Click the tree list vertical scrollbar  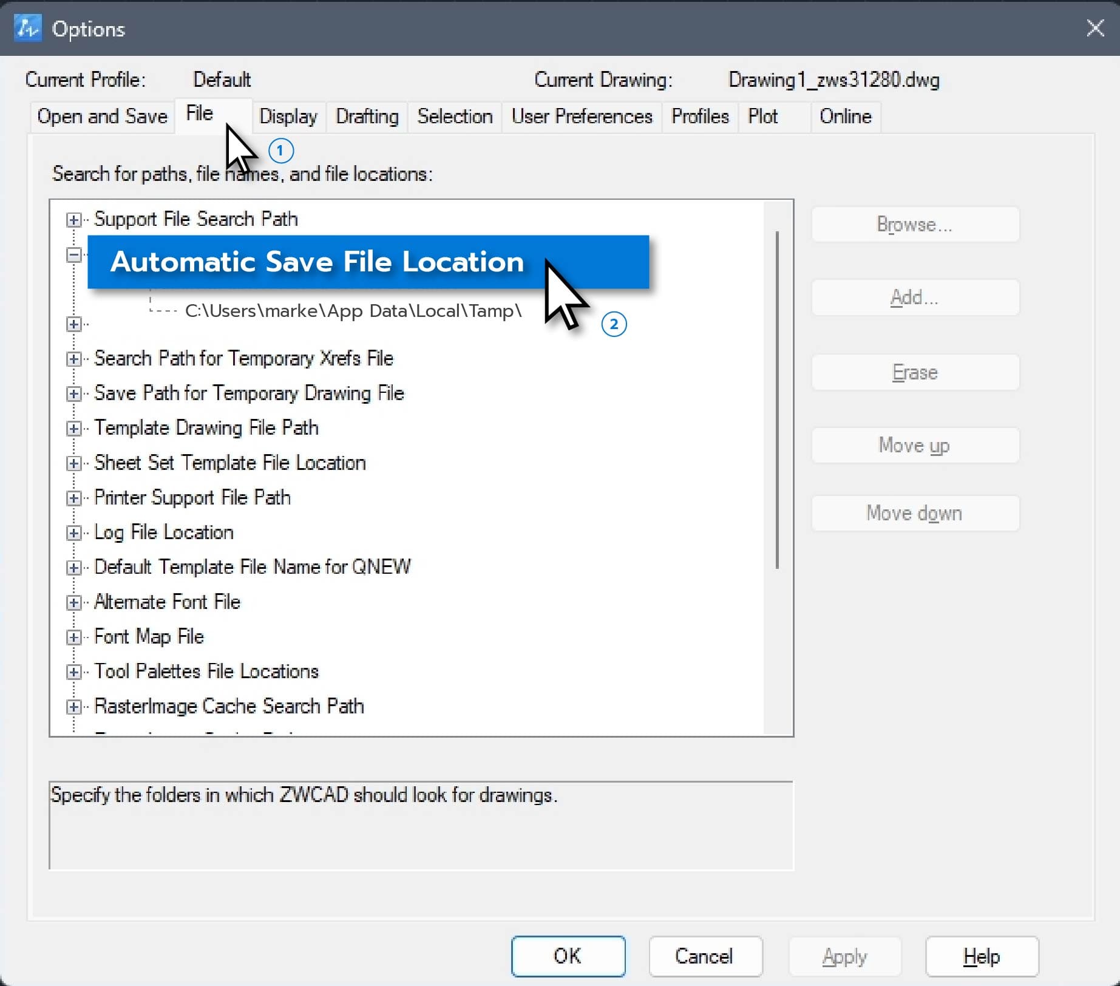778,399
